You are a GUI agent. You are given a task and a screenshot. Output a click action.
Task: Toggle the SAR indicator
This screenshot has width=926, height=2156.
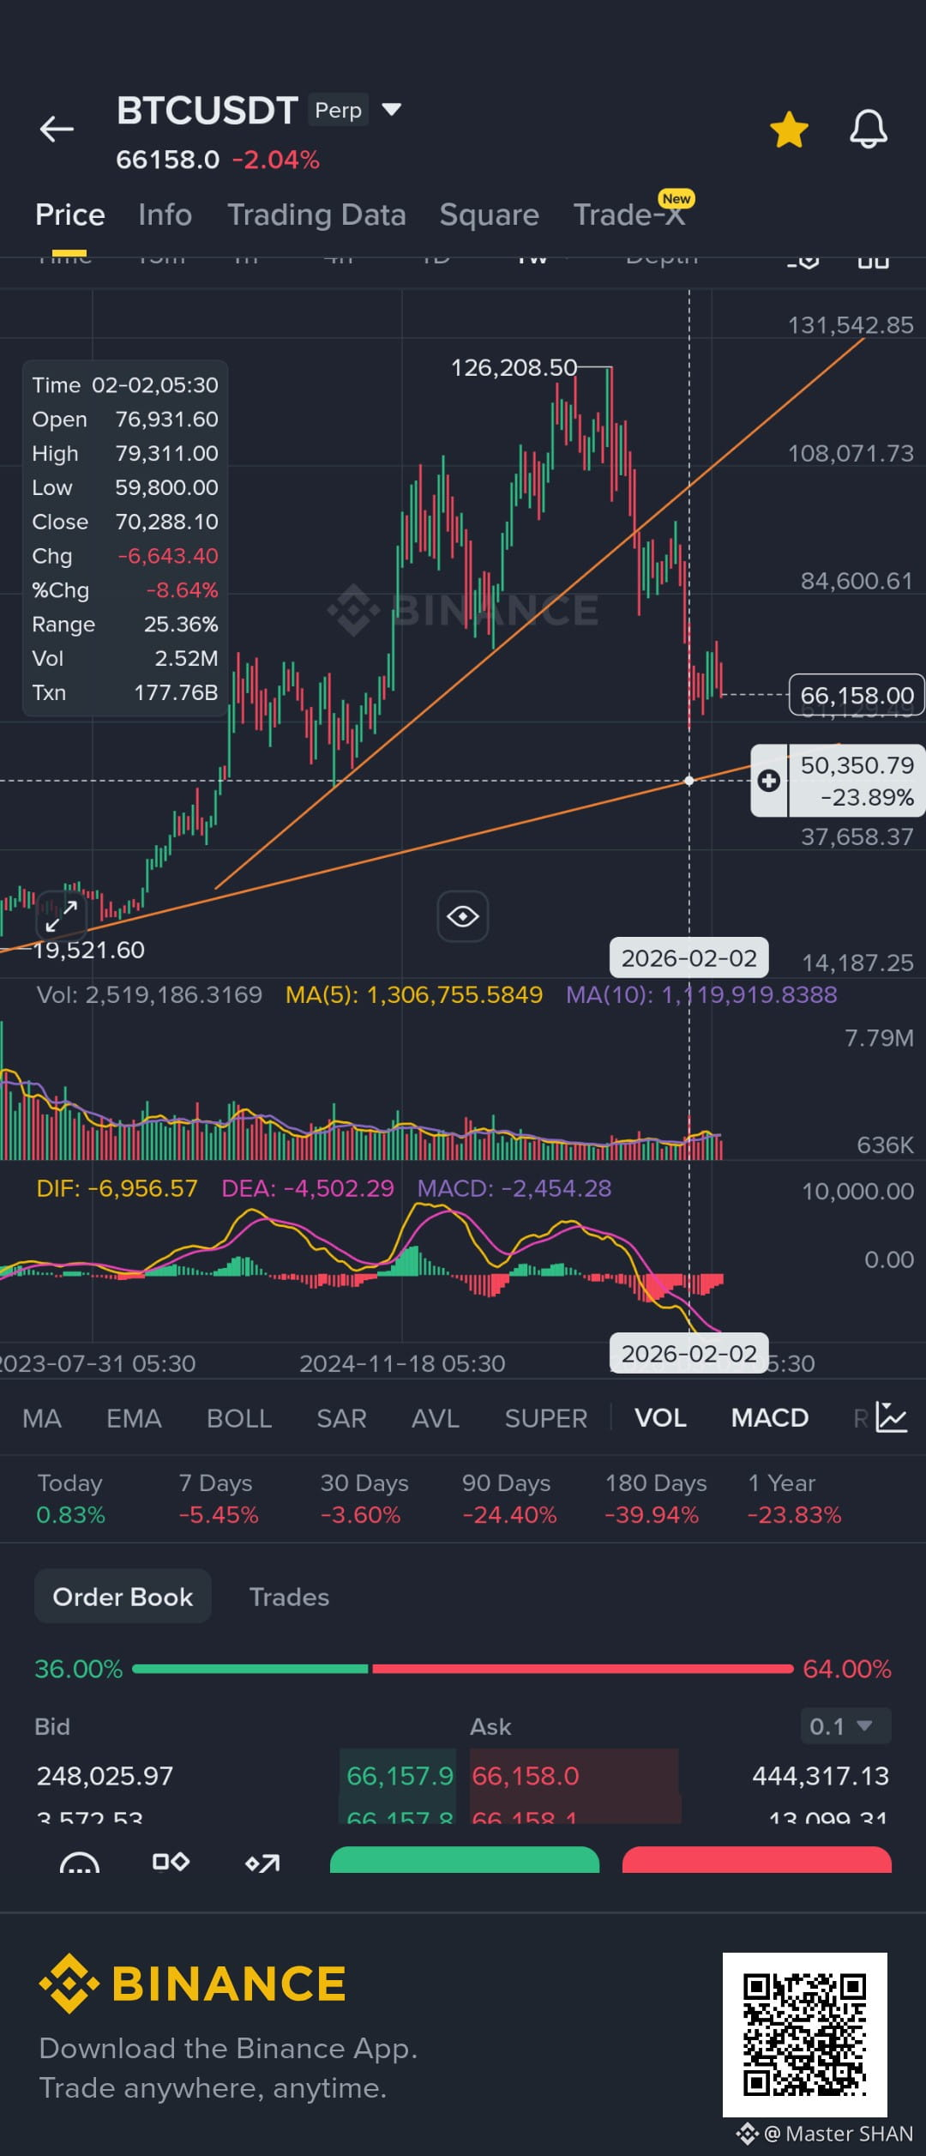click(x=341, y=1418)
